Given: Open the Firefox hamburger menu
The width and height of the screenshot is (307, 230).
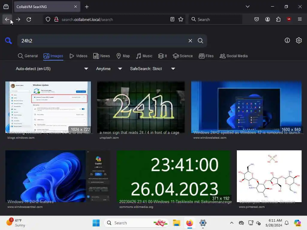Looking at the screenshot, I should point(300,19).
